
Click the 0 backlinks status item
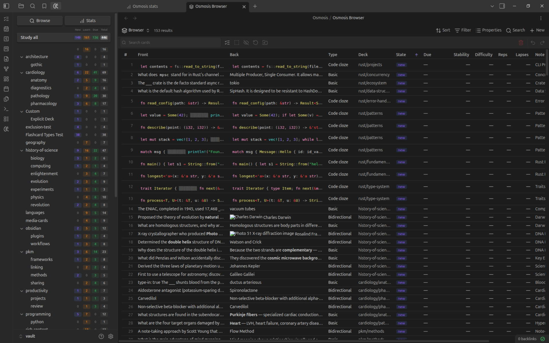coord(527,339)
